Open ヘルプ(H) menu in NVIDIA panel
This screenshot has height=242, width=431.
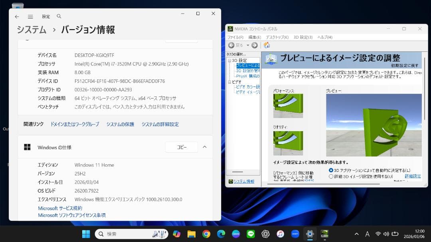(x=325, y=37)
